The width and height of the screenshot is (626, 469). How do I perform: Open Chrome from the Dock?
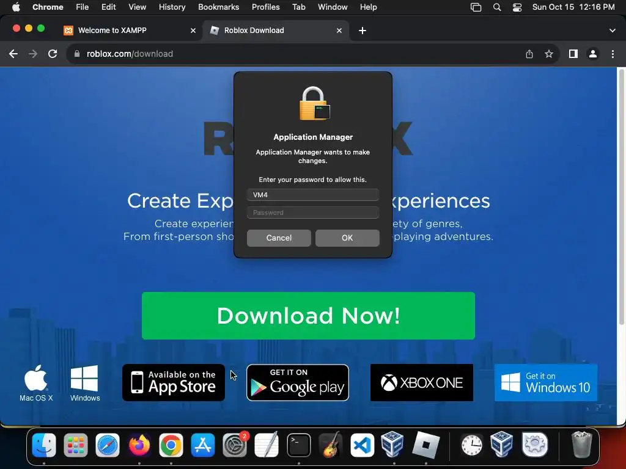point(171,445)
